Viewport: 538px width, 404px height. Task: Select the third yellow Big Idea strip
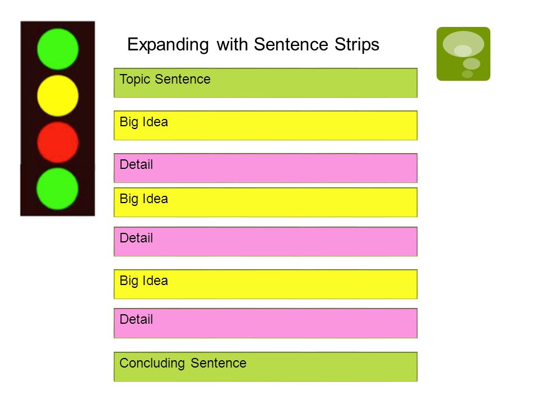266,284
